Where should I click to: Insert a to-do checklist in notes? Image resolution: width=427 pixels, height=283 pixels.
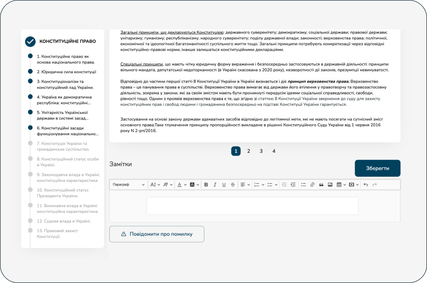(303, 185)
